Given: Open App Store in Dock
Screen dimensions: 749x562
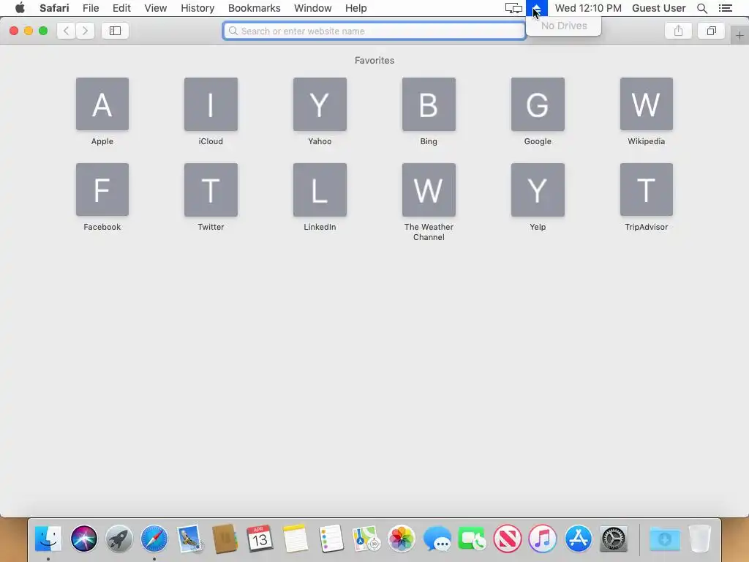Looking at the screenshot, I should (x=578, y=539).
